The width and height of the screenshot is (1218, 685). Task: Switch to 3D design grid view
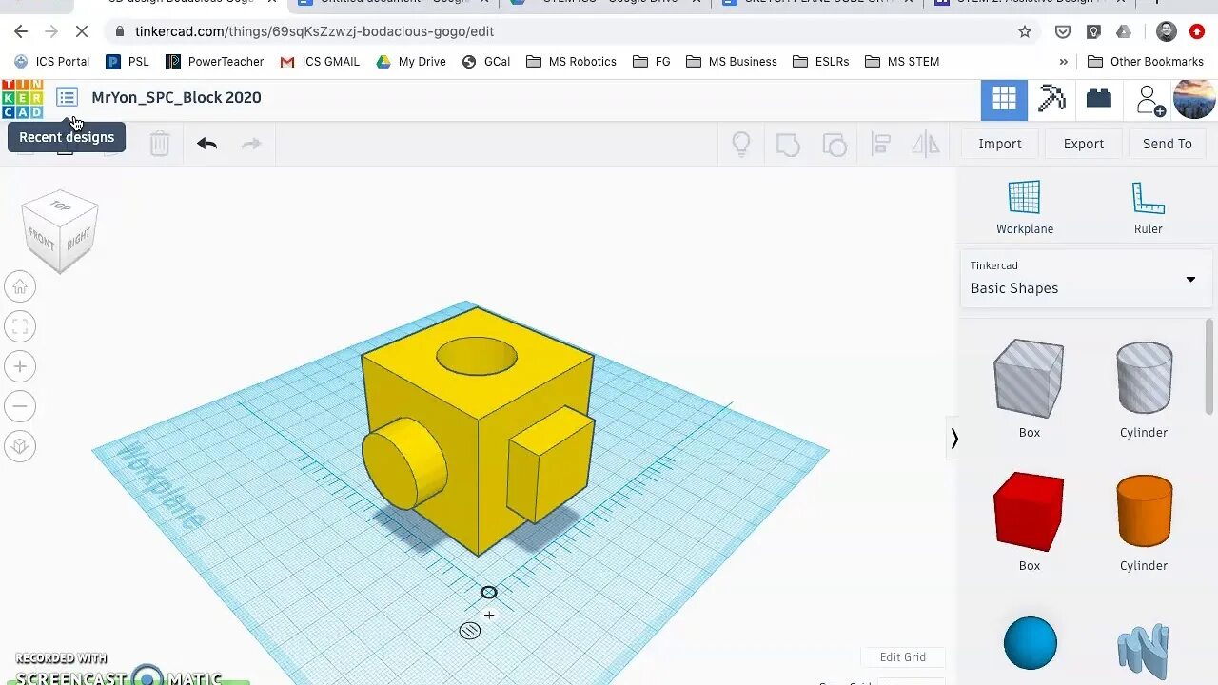1004,99
